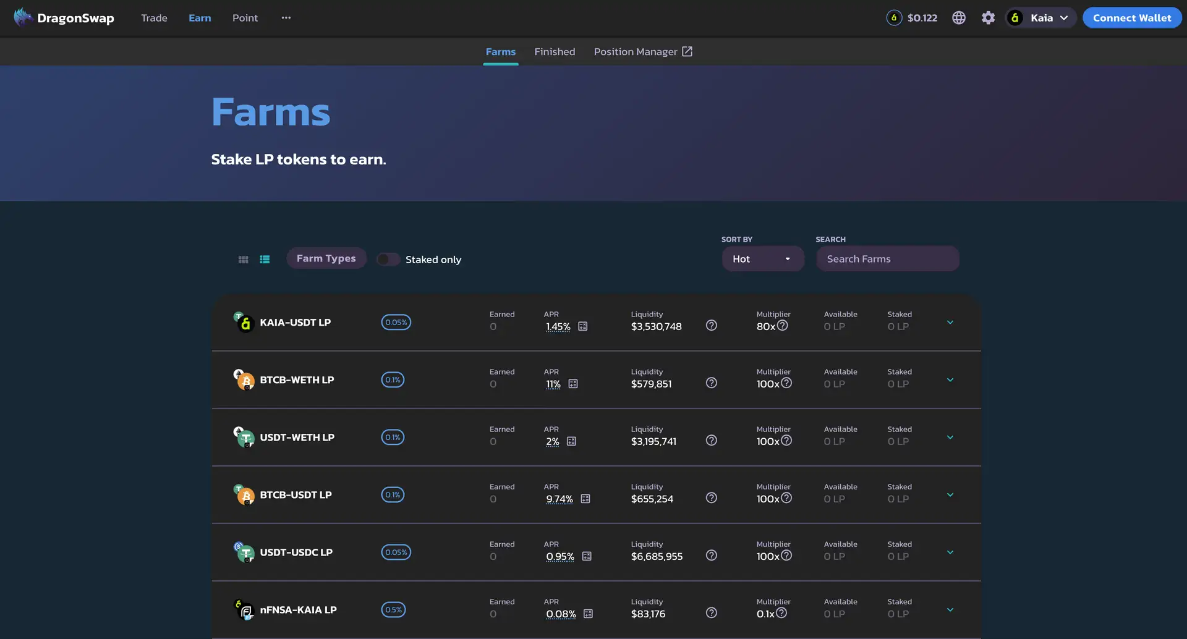Click multiplier help icon for USDT-WETH LP

[x=786, y=441]
